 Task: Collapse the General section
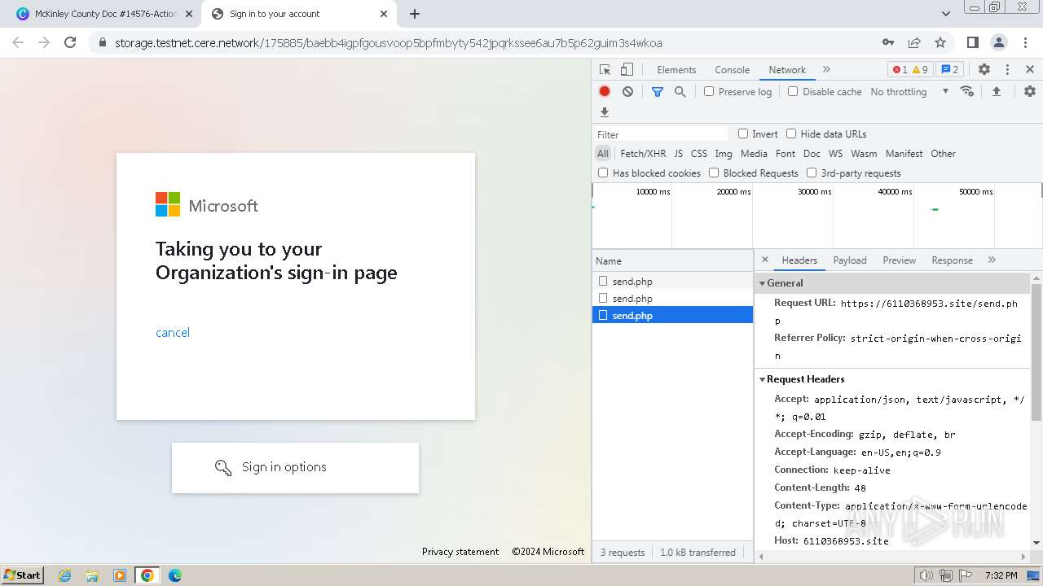pos(763,283)
